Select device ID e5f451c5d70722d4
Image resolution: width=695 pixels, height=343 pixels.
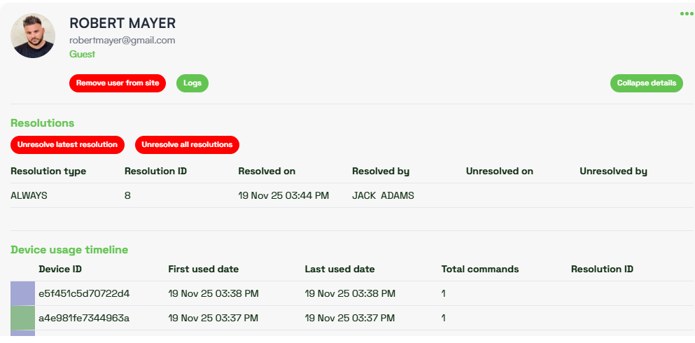click(84, 293)
